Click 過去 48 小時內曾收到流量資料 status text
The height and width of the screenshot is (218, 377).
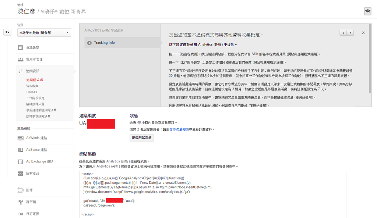(x=153, y=123)
